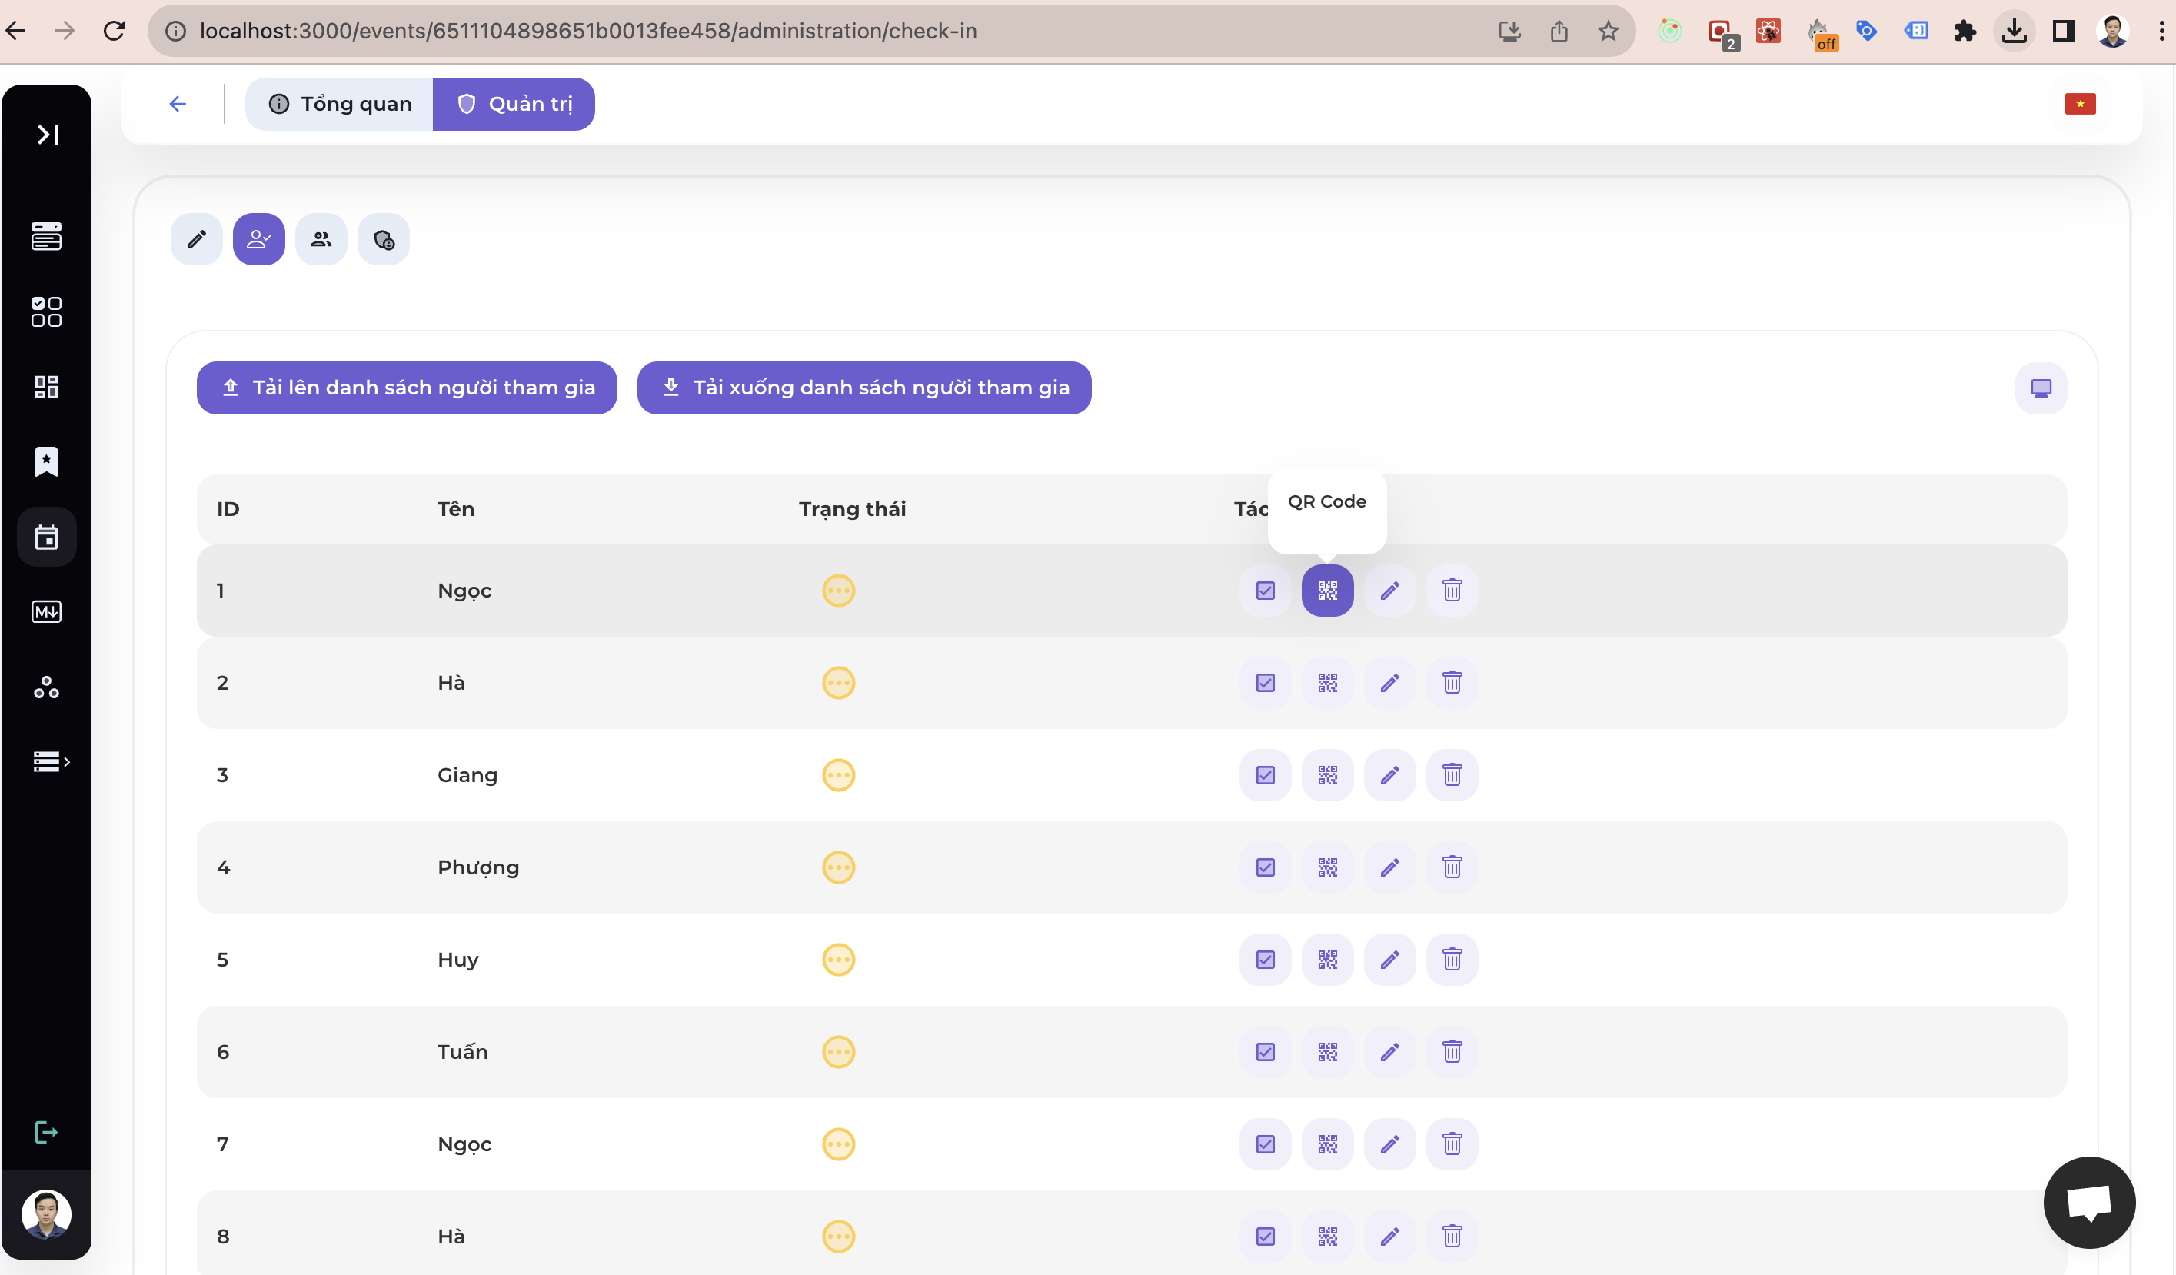Viewport: 2176px width, 1275px height.
Task: Delete the Giang participant
Action: click(1452, 775)
